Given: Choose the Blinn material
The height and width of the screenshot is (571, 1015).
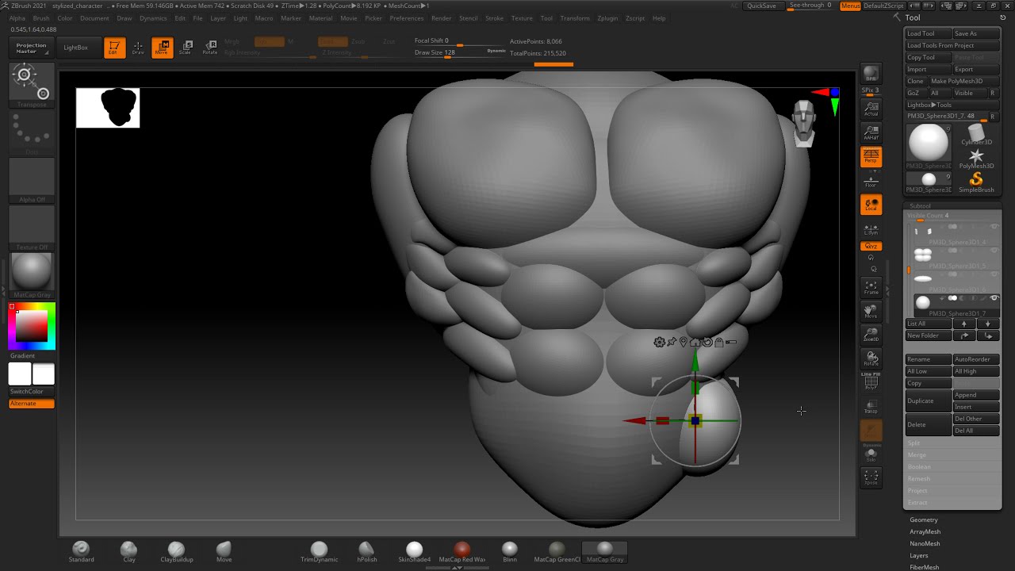Looking at the screenshot, I should pyautogui.click(x=509, y=552).
